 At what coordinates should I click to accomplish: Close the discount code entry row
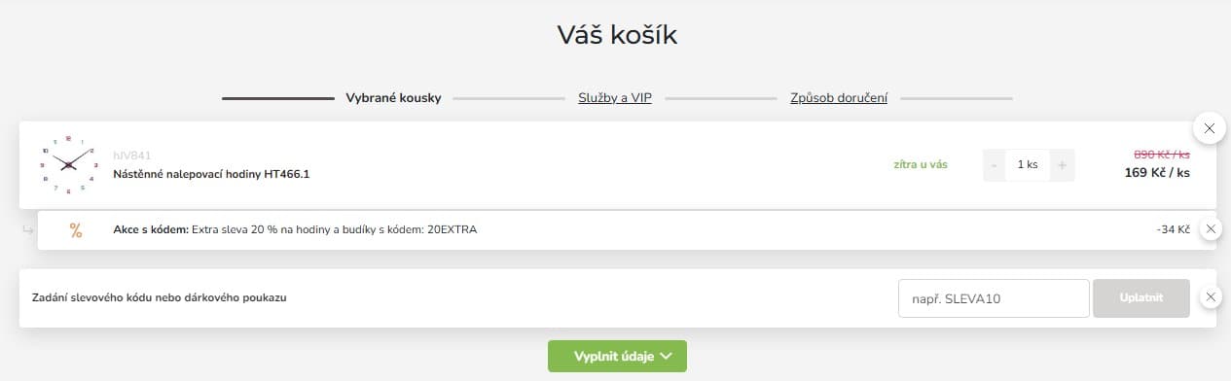pos(1210,297)
